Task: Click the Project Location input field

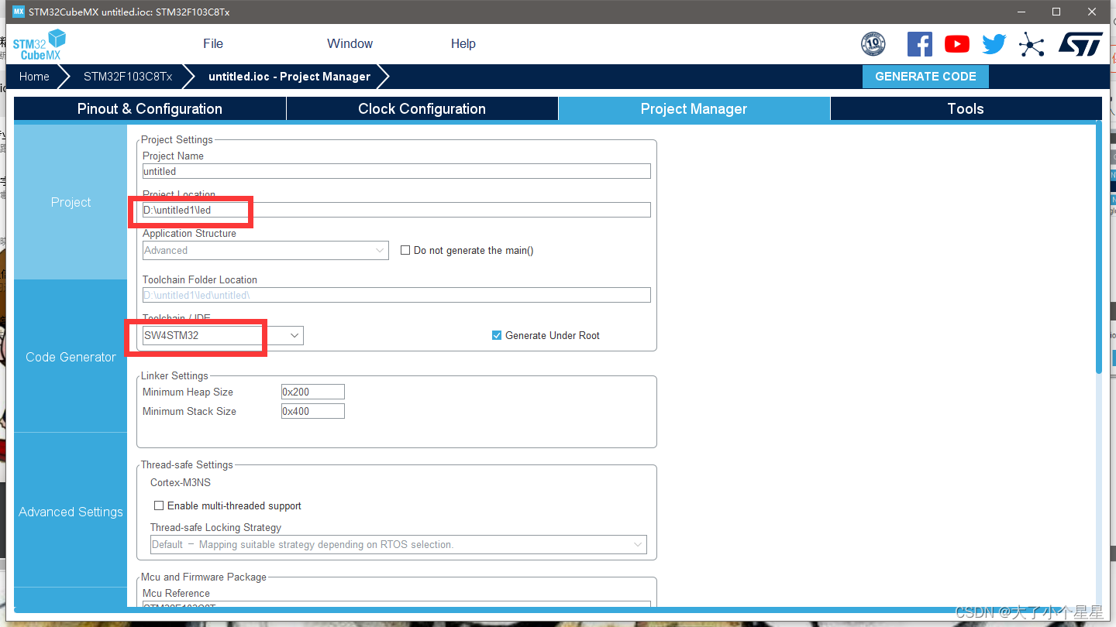Action: 396,210
